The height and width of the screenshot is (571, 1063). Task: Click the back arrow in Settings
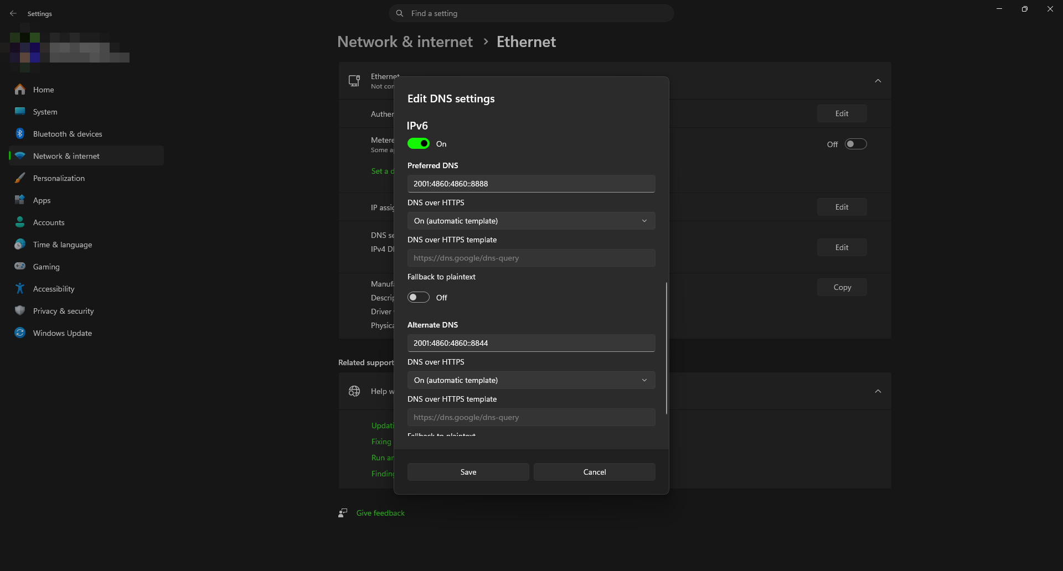(x=13, y=13)
